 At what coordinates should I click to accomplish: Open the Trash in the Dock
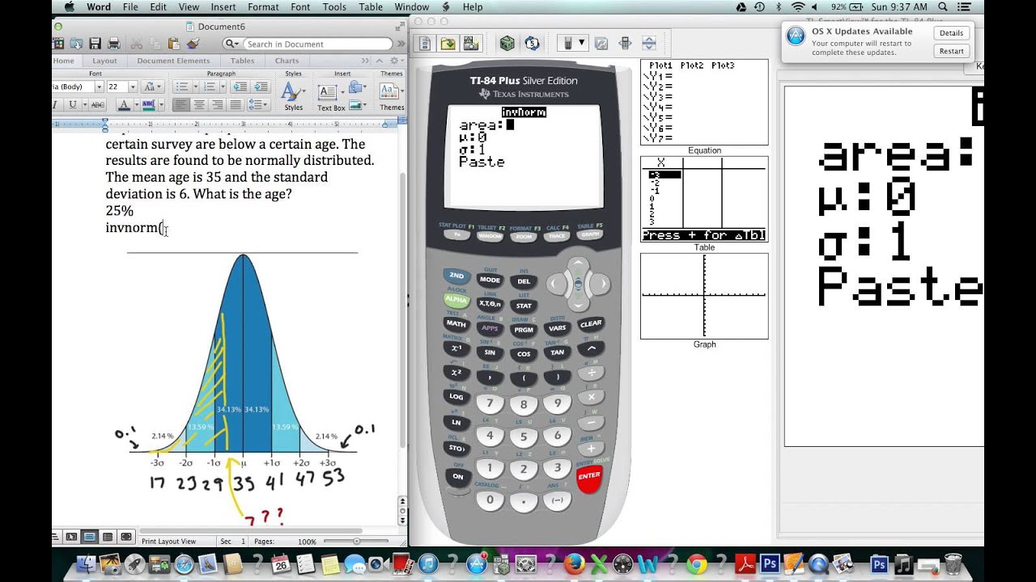point(953,563)
